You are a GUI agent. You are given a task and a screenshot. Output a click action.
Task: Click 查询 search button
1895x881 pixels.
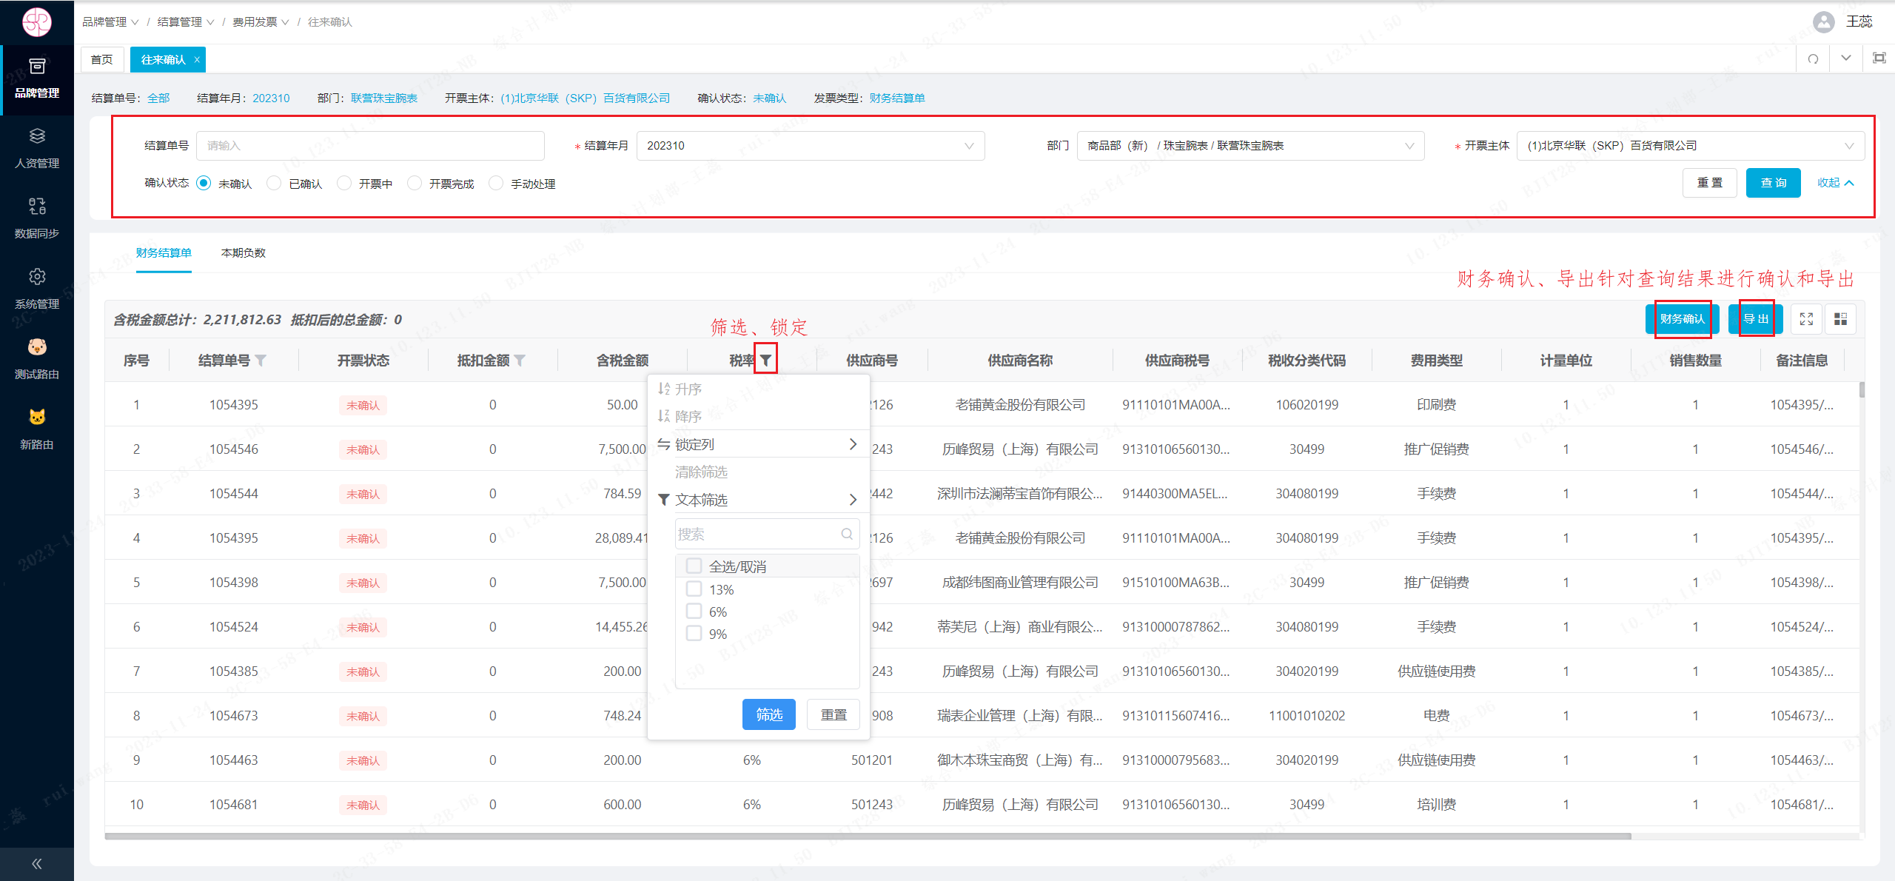pos(1773,183)
